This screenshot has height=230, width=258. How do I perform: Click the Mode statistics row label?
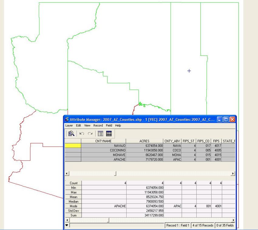(x=73, y=206)
